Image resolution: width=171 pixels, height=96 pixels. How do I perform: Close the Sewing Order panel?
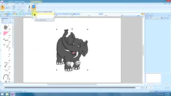coord(13,18)
